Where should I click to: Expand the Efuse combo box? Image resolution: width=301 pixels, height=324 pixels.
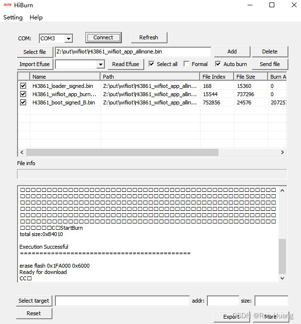(100, 64)
